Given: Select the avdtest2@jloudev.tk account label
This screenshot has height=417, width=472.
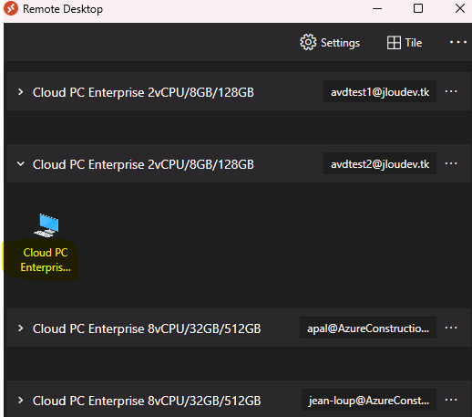Looking at the screenshot, I should (x=380, y=164).
